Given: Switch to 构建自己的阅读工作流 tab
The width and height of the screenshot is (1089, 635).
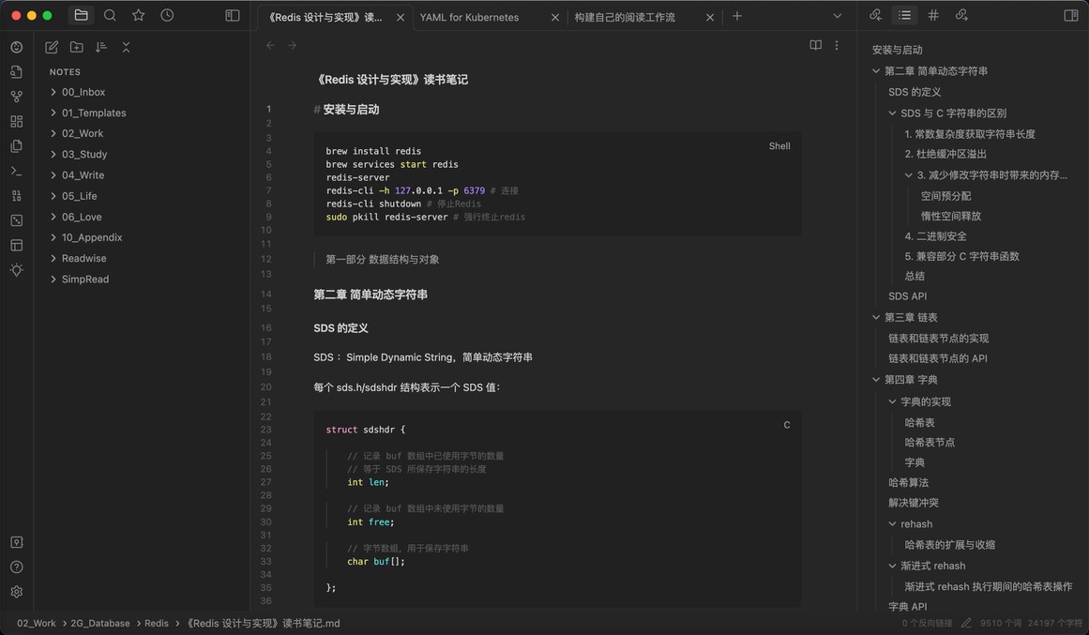Looking at the screenshot, I should point(625,18).
